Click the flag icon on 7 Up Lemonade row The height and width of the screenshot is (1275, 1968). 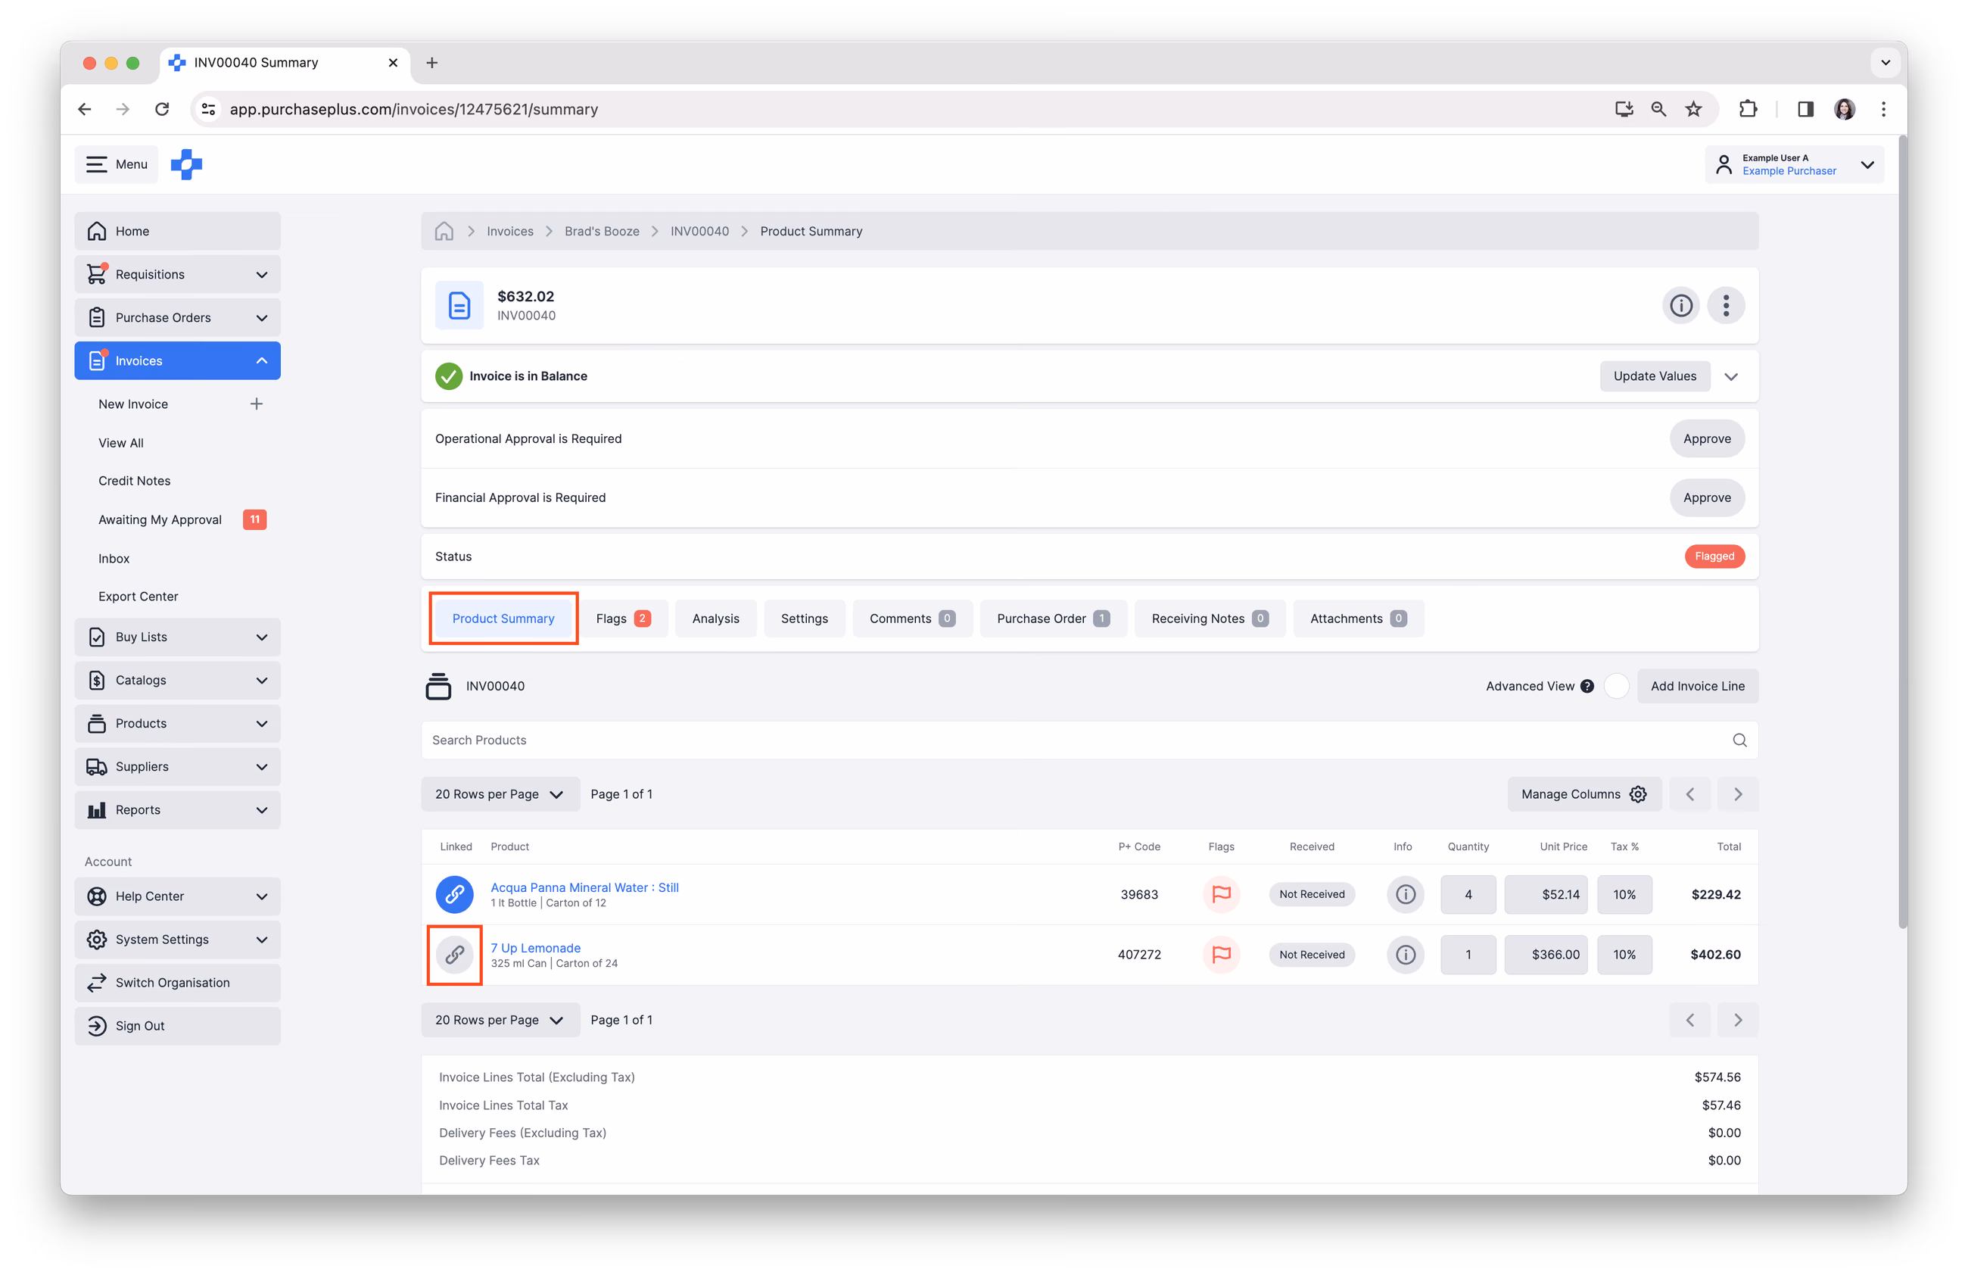point(1220,954)
